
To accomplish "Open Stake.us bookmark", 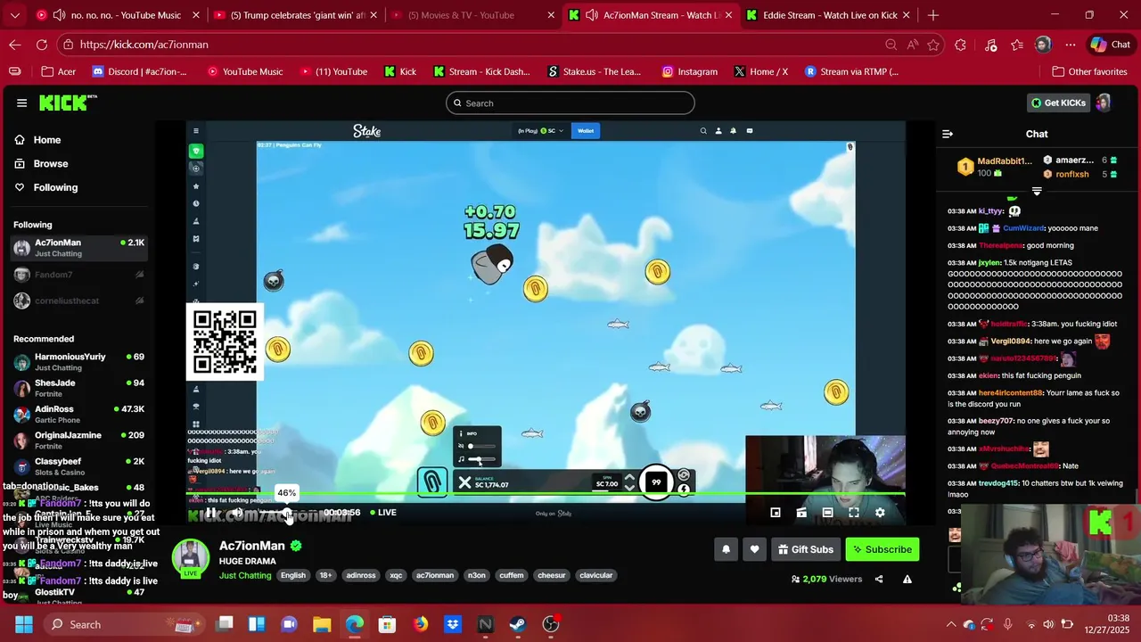I will [x=595, y=71].
